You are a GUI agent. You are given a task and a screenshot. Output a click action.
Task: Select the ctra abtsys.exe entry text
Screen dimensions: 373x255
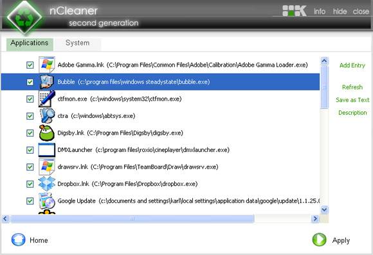click(96, 116)
